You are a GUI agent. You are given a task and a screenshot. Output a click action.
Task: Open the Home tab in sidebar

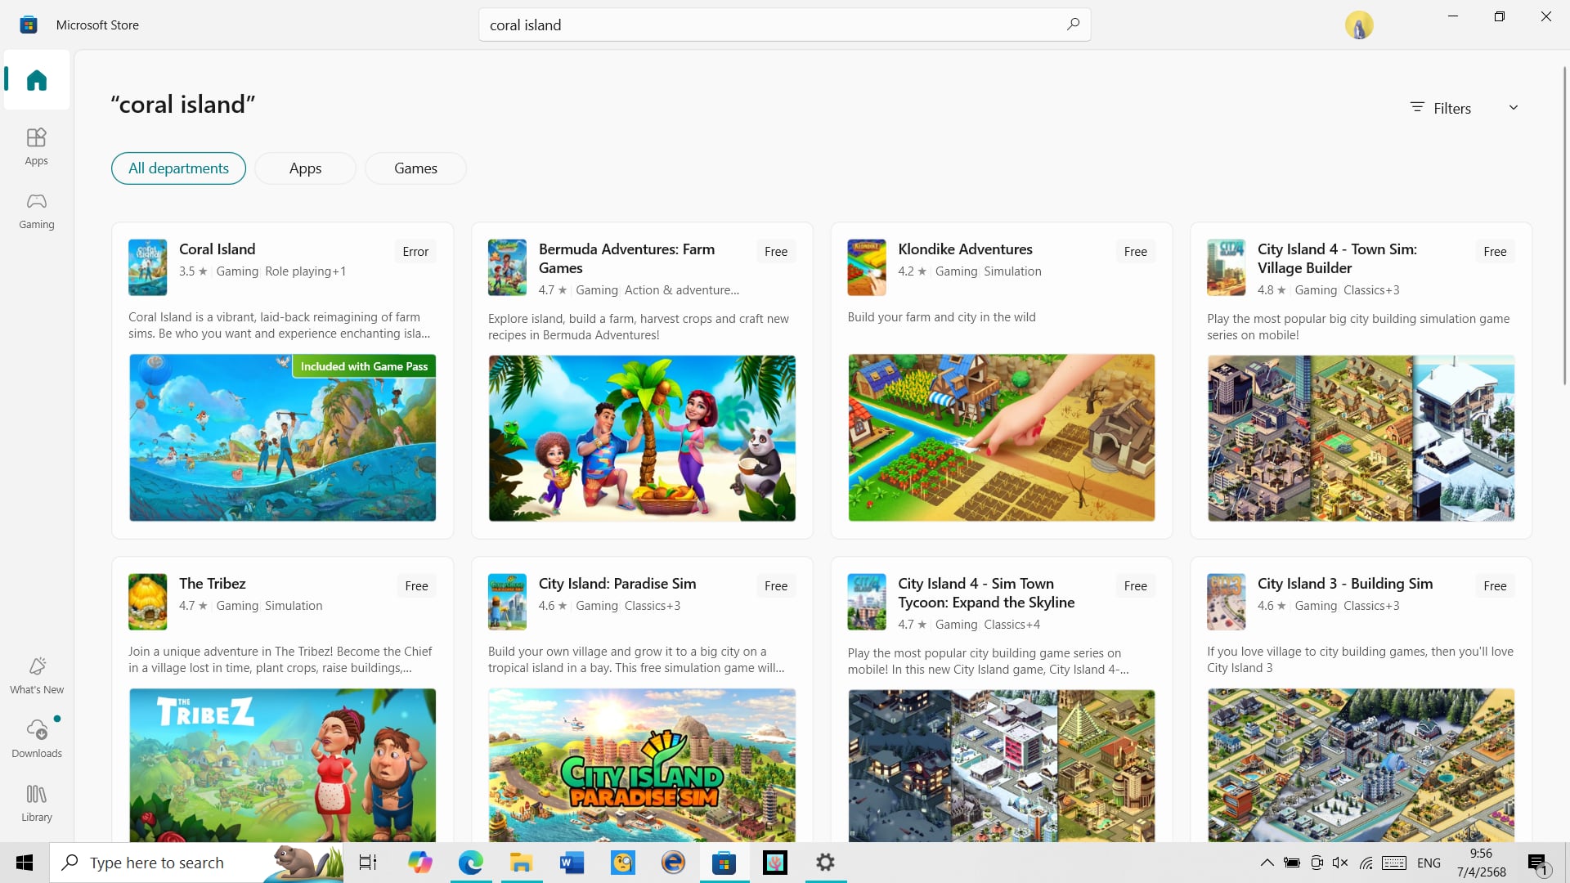(x=37, y=80)
